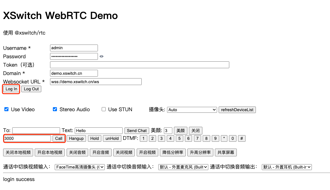Send DTMF digit 3
This screenshot has width=330, height=190.
(161, 139)
